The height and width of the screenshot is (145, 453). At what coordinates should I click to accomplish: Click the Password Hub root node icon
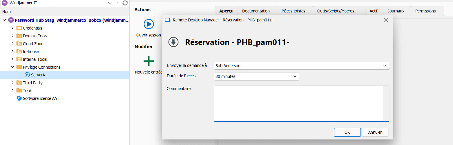click(11, 20)
